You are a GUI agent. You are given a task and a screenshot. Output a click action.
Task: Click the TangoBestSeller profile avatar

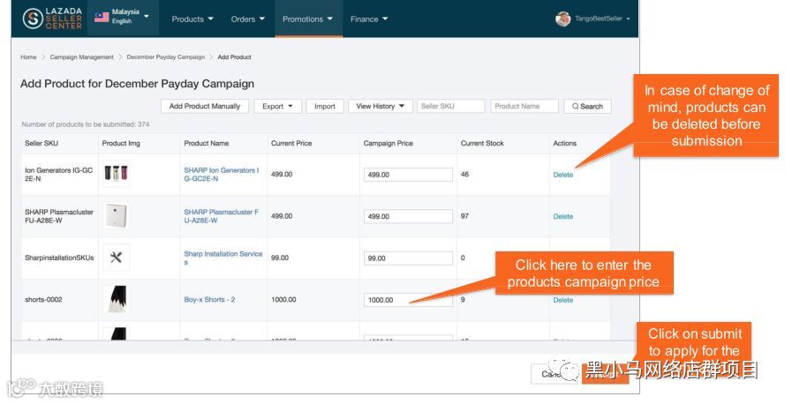click(x=562, y=19)
